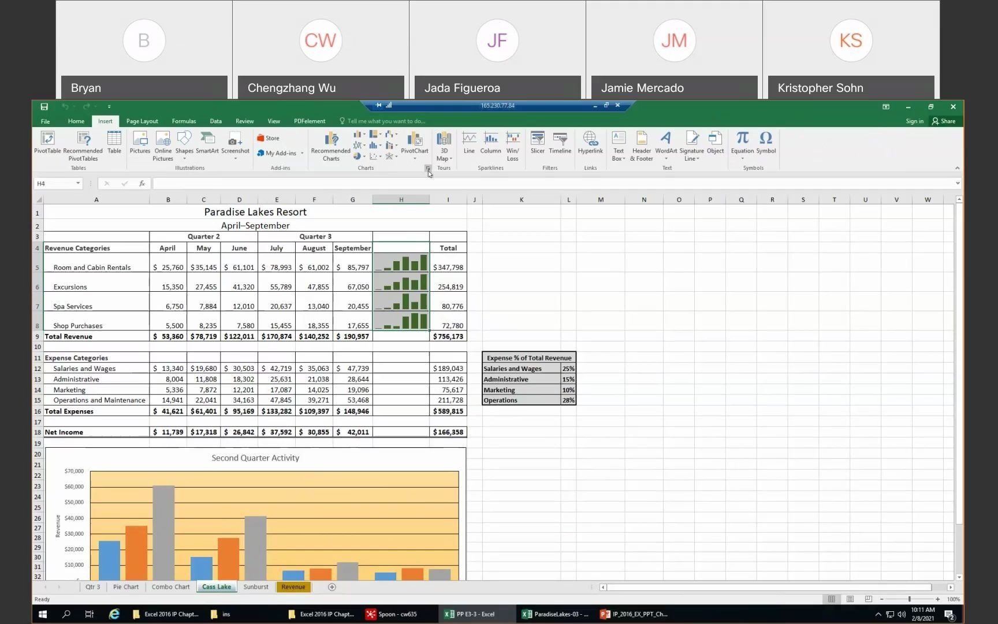Insert a Line sparkline
The width and height of the screenshot is (998, 624).
tap(469, 143)
